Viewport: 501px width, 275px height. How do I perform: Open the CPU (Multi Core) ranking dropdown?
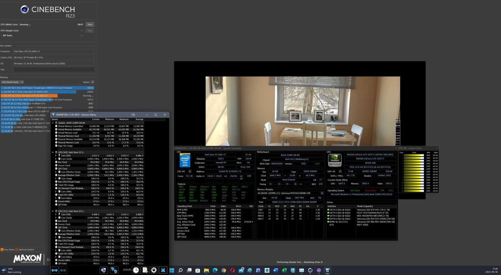pyautogui.click(x=12, y=82)
